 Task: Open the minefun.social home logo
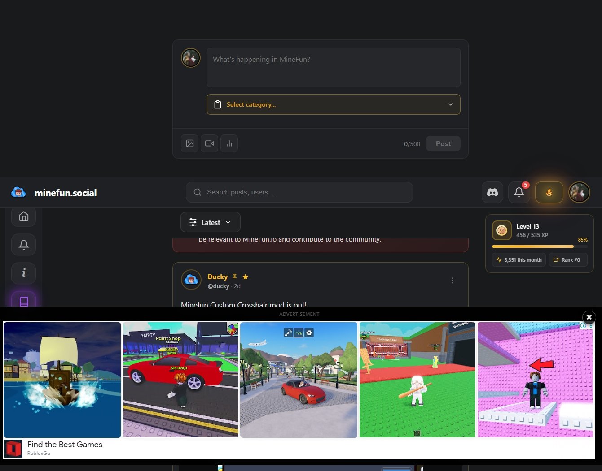pos(54,193)
